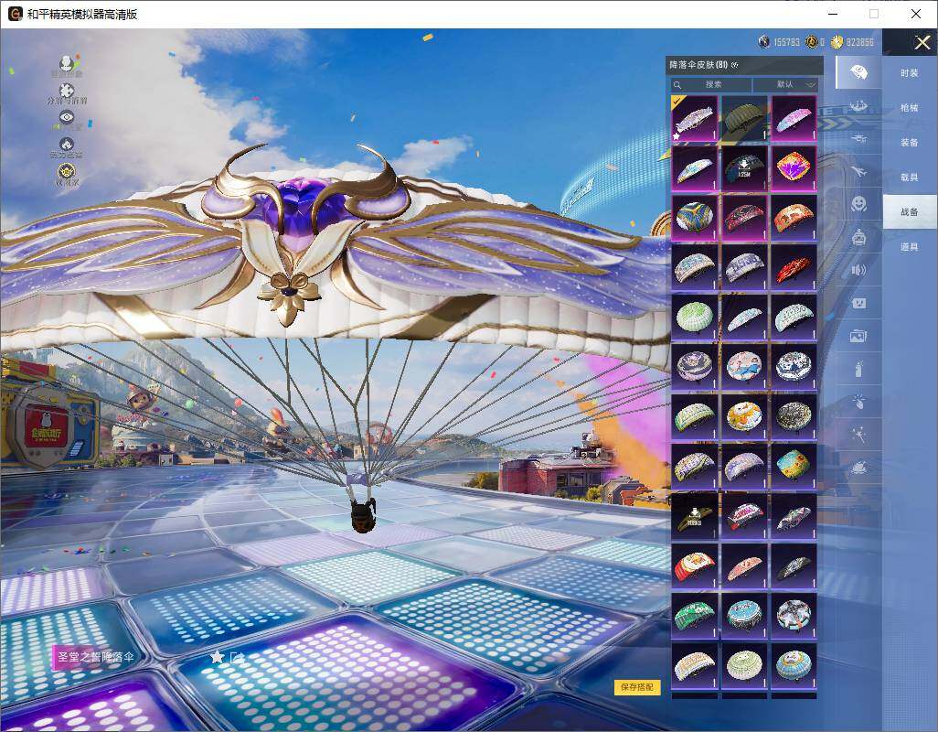Click the middle currency icon showing 0
Screen dimensions: 938x732
(811, 42)
